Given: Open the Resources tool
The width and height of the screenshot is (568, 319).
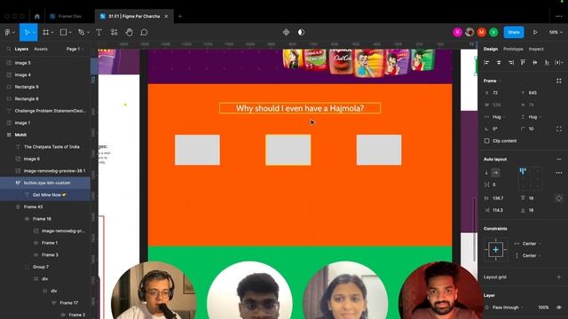Looking at the screenshot, I should click(114, 32).
